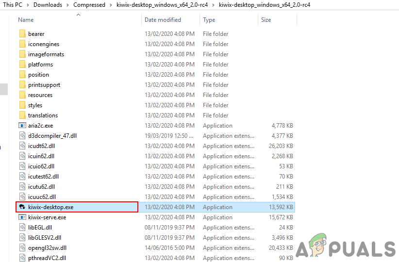Click the 26,203 KB size value

point(281,146)
